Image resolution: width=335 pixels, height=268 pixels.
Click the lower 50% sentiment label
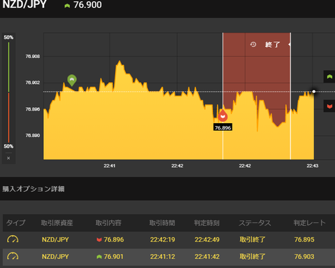(x=8, y=146)
